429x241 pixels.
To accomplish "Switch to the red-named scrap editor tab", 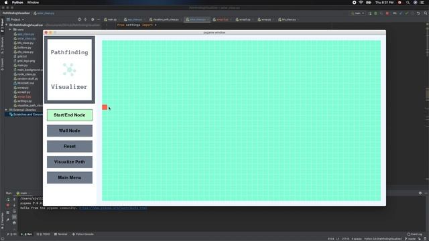I will tap(221, 19).
